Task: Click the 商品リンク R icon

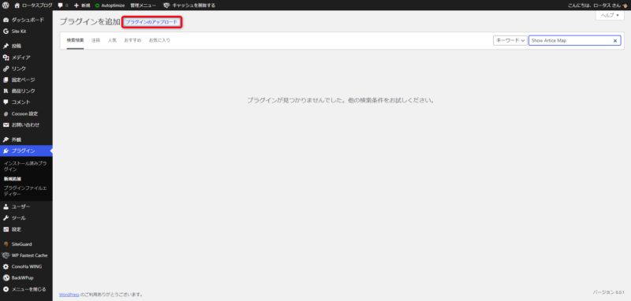Action: [x=6, y=91]
